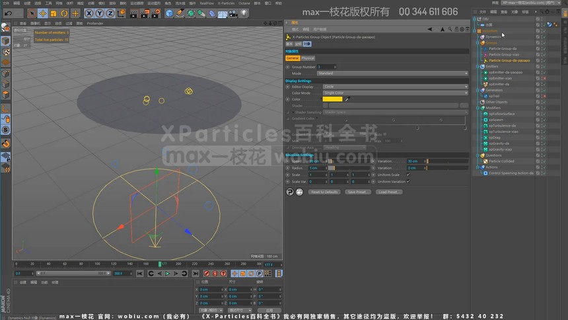The width and height of the screenshot is (568, 320).
Task: Click the back arrow in attributes panel
Action: [x=429, y=29]
